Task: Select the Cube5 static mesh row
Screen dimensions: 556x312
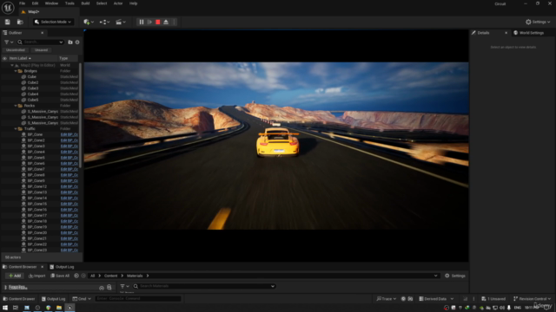Action: pos(40,101)
